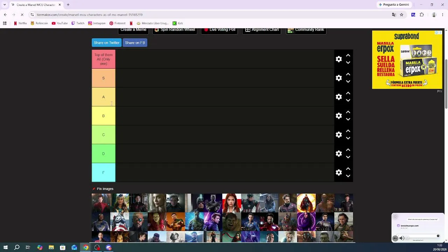Expand the tab search dropdown

coord(5,5)
